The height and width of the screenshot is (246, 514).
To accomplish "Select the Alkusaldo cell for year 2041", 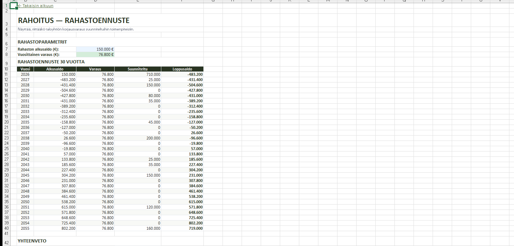I will click(55, 154).
